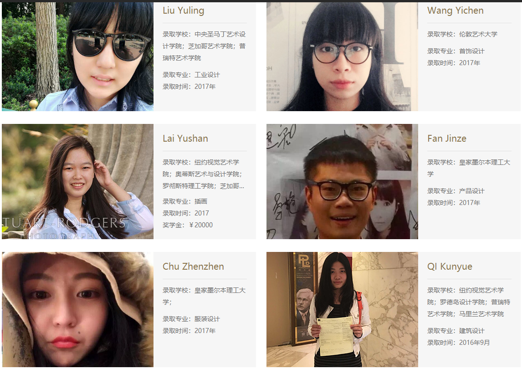Open Chu Zhenzhen's profile photo

click(x=77, y=309)
